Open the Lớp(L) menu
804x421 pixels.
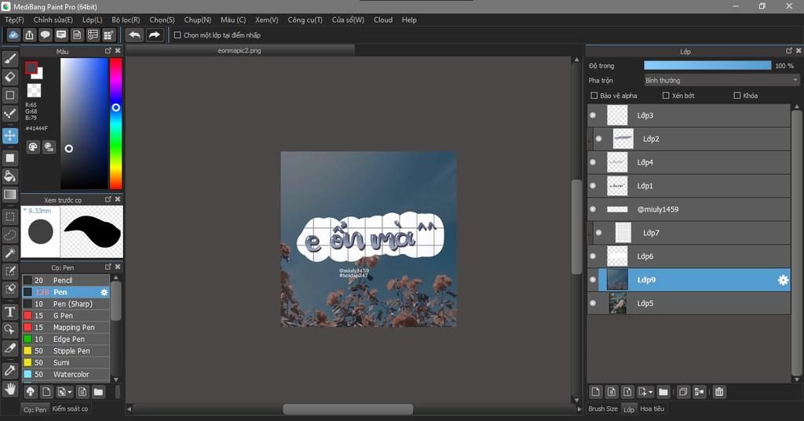(93, 20)
